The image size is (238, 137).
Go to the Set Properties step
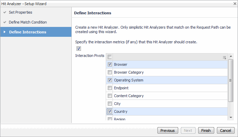point(20,13)
